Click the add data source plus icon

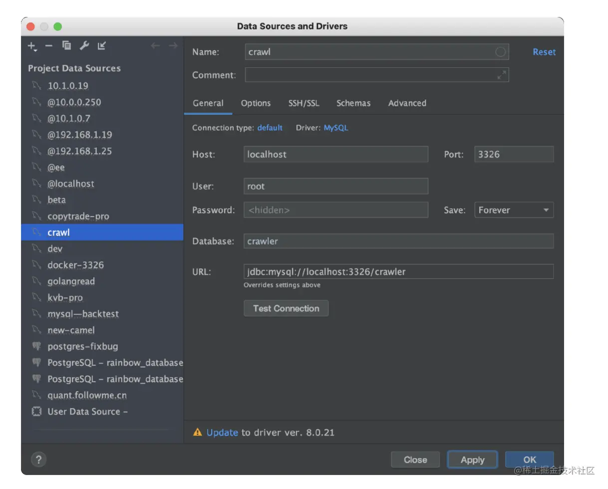pyautogui.click(x=32, y=46)
